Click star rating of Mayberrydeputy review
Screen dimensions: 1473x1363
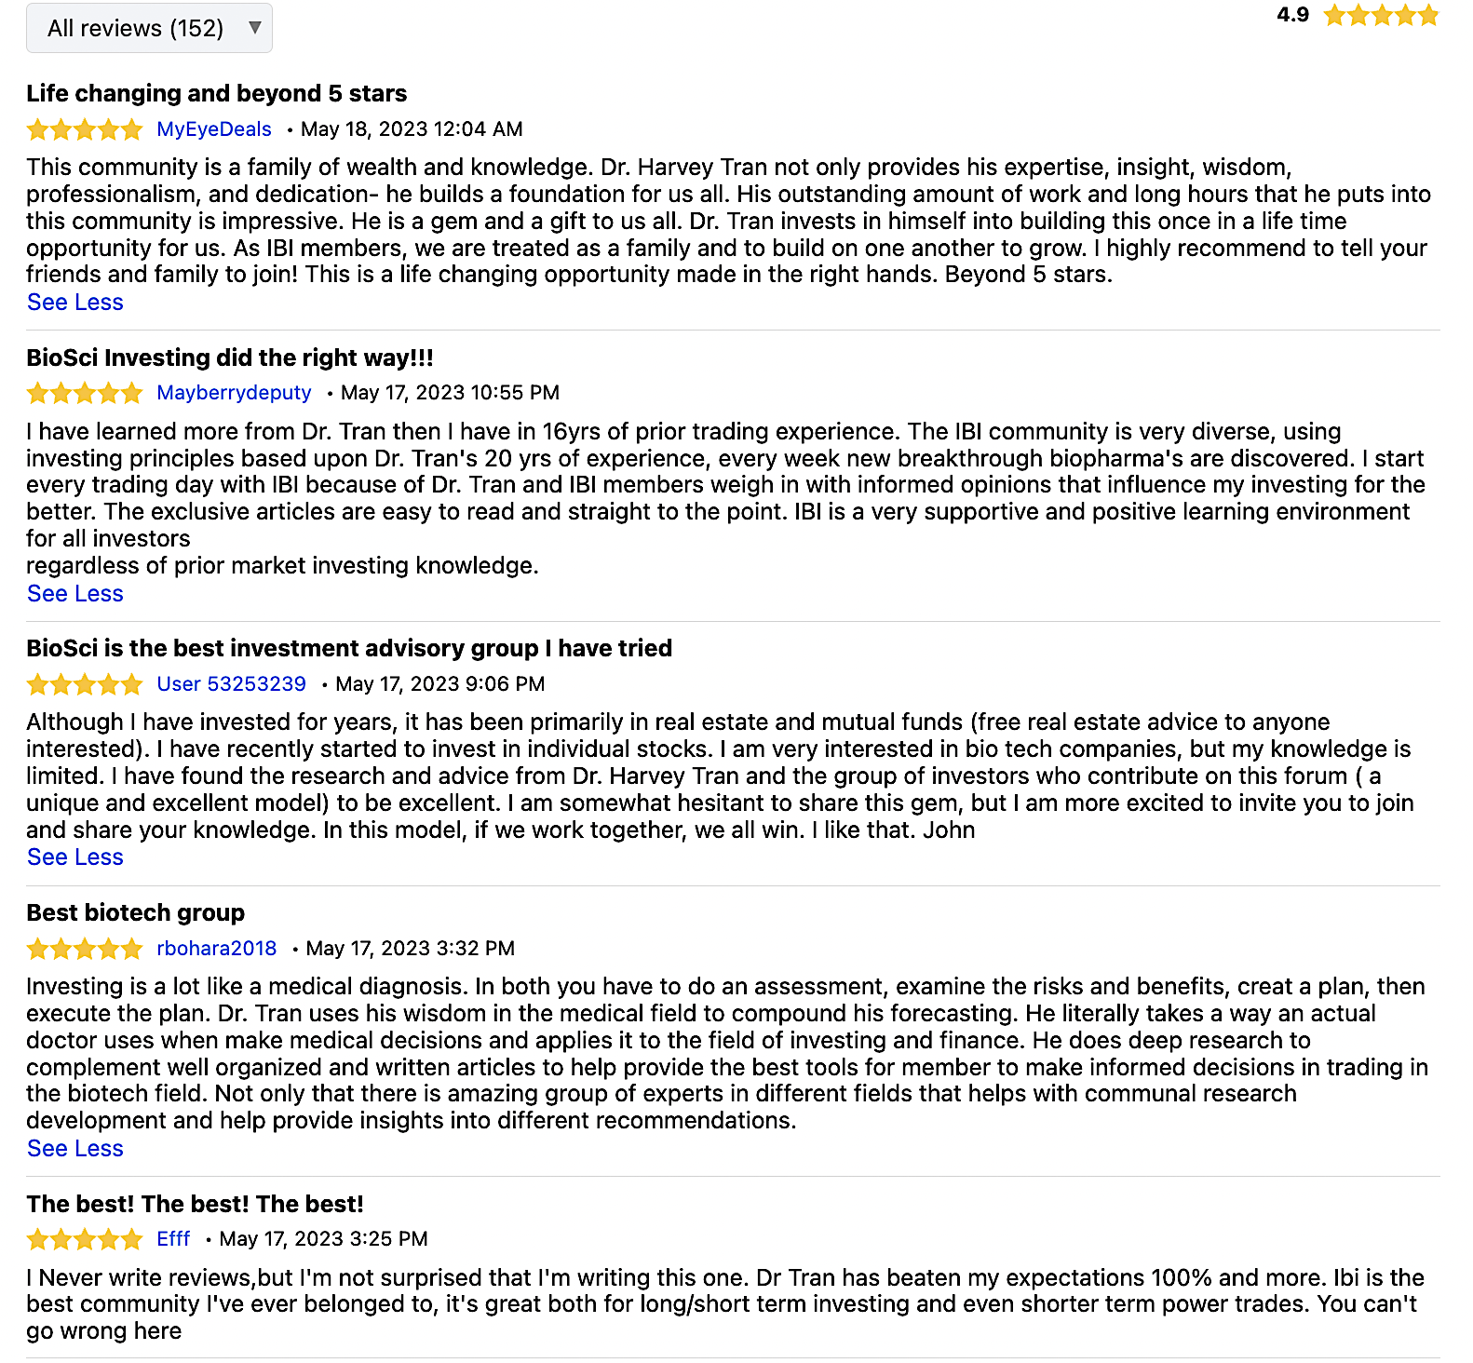click(85, 393)
